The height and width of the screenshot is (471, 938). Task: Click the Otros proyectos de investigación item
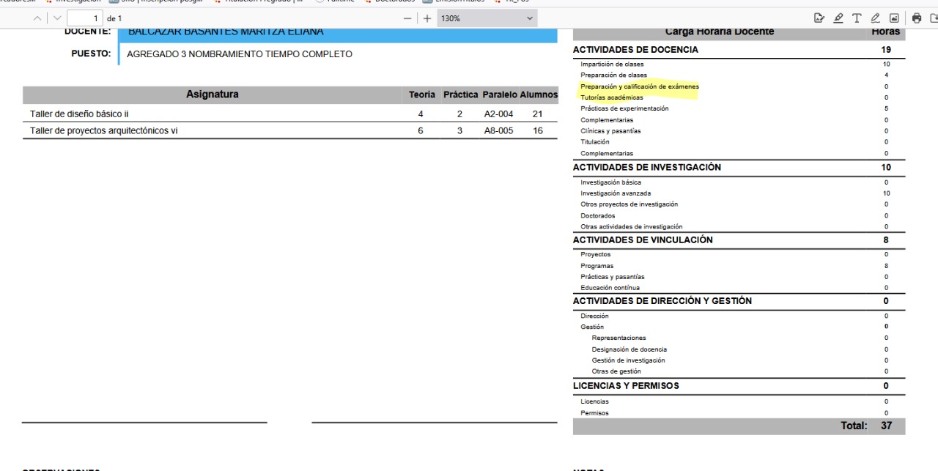629,204
